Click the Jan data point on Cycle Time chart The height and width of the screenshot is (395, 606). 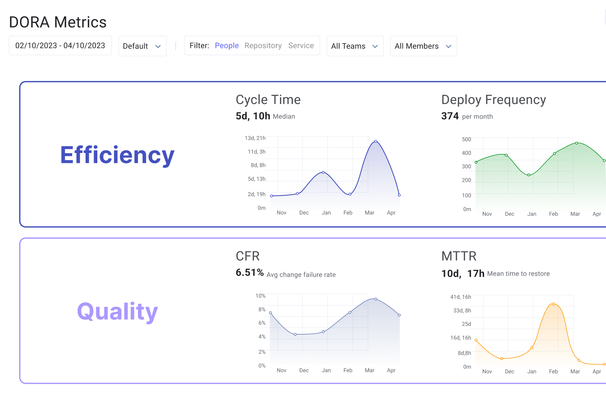pyautogui.click(x=323, y=172)
